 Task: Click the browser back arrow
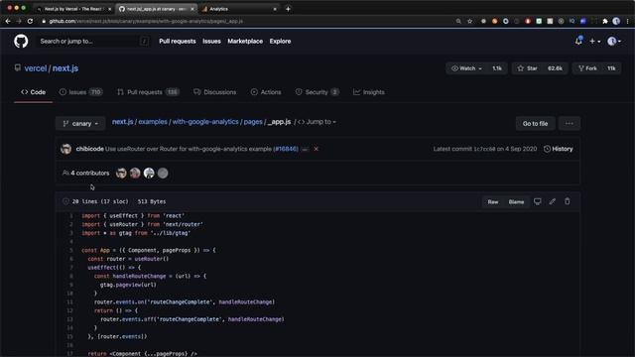point(8,21)
